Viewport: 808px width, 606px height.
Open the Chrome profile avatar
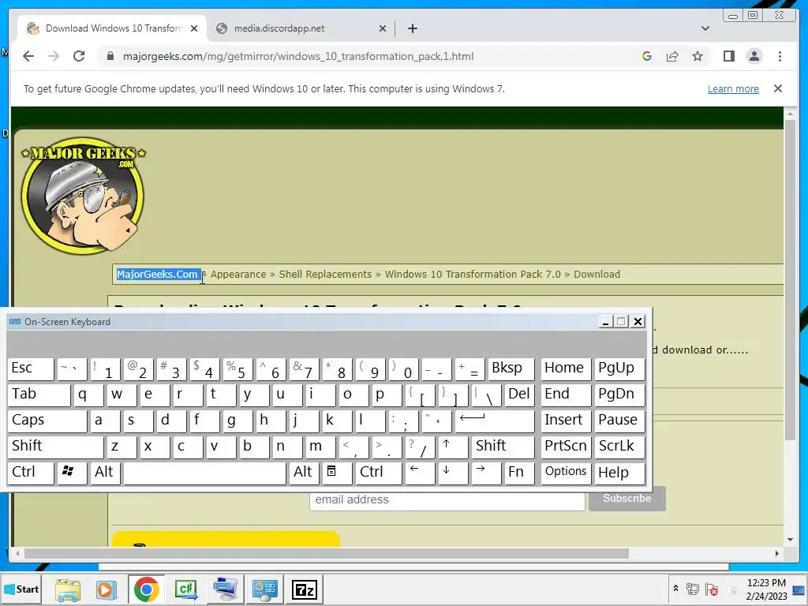(754, 56)
